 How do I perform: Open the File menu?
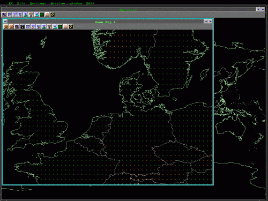[21, 3]
